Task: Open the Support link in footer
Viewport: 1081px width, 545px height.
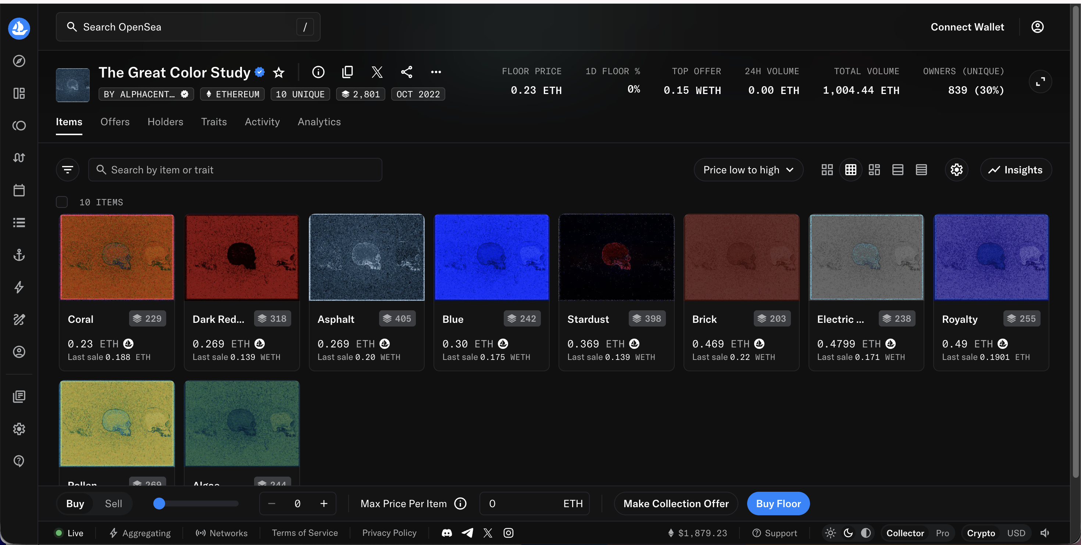Action: coord(775,533)
